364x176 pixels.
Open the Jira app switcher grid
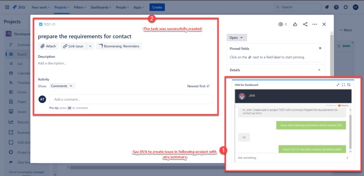[7, 7]
